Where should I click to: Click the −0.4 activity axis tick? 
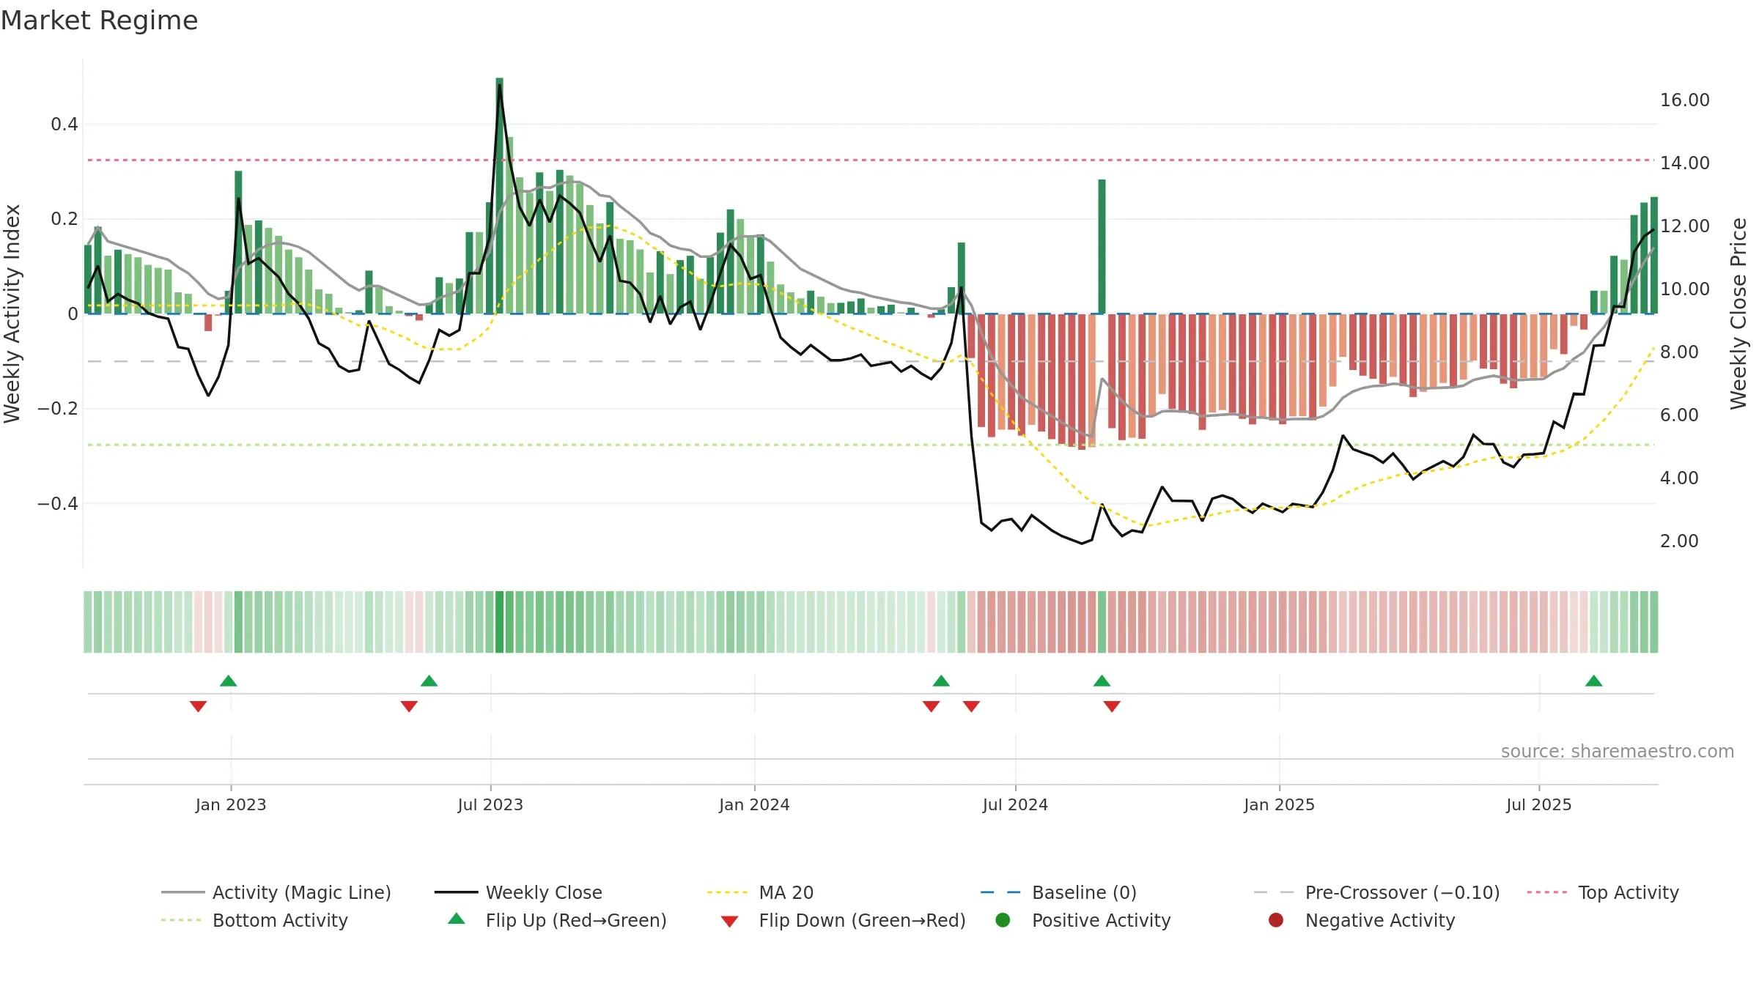(x=57, y=503)
